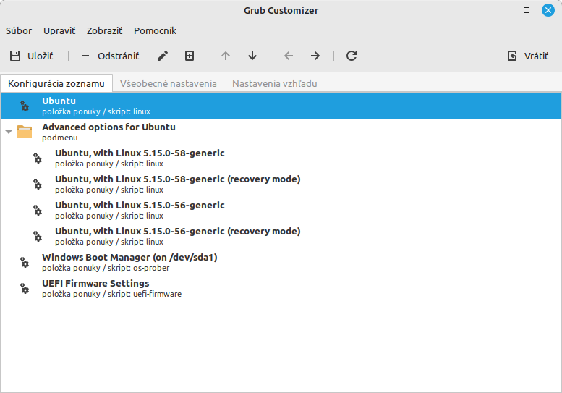Click the reload refresh icon
The image size is (562, 393).
pyautogui.click(x=352, y=56)
